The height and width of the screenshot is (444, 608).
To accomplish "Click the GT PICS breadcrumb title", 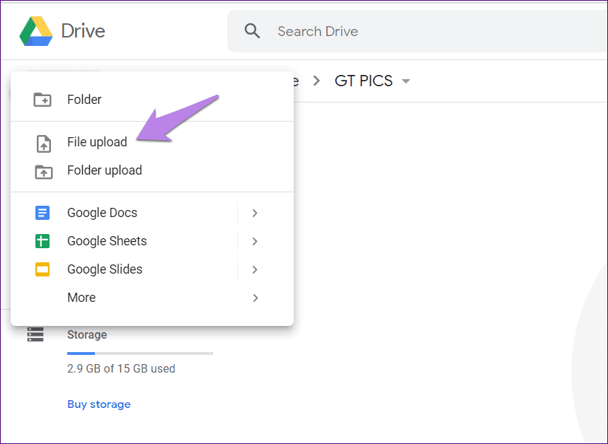I will pyautogui.click(x=363, y=81).
